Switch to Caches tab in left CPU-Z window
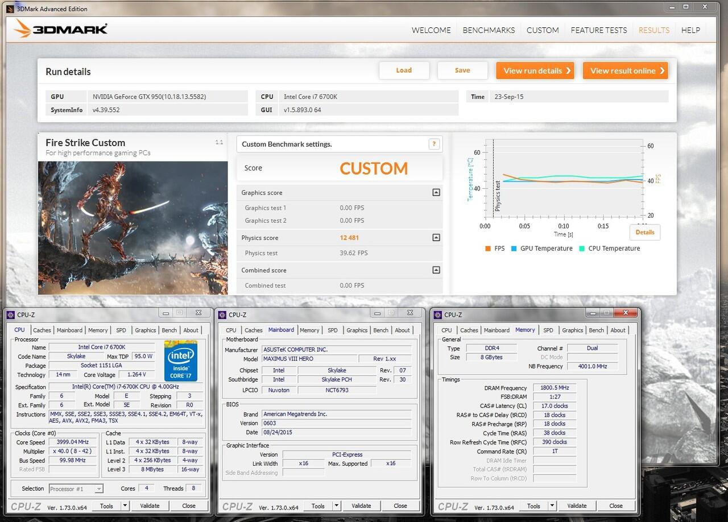The height and width of the screenshot is (522, 728). point(42,330)
